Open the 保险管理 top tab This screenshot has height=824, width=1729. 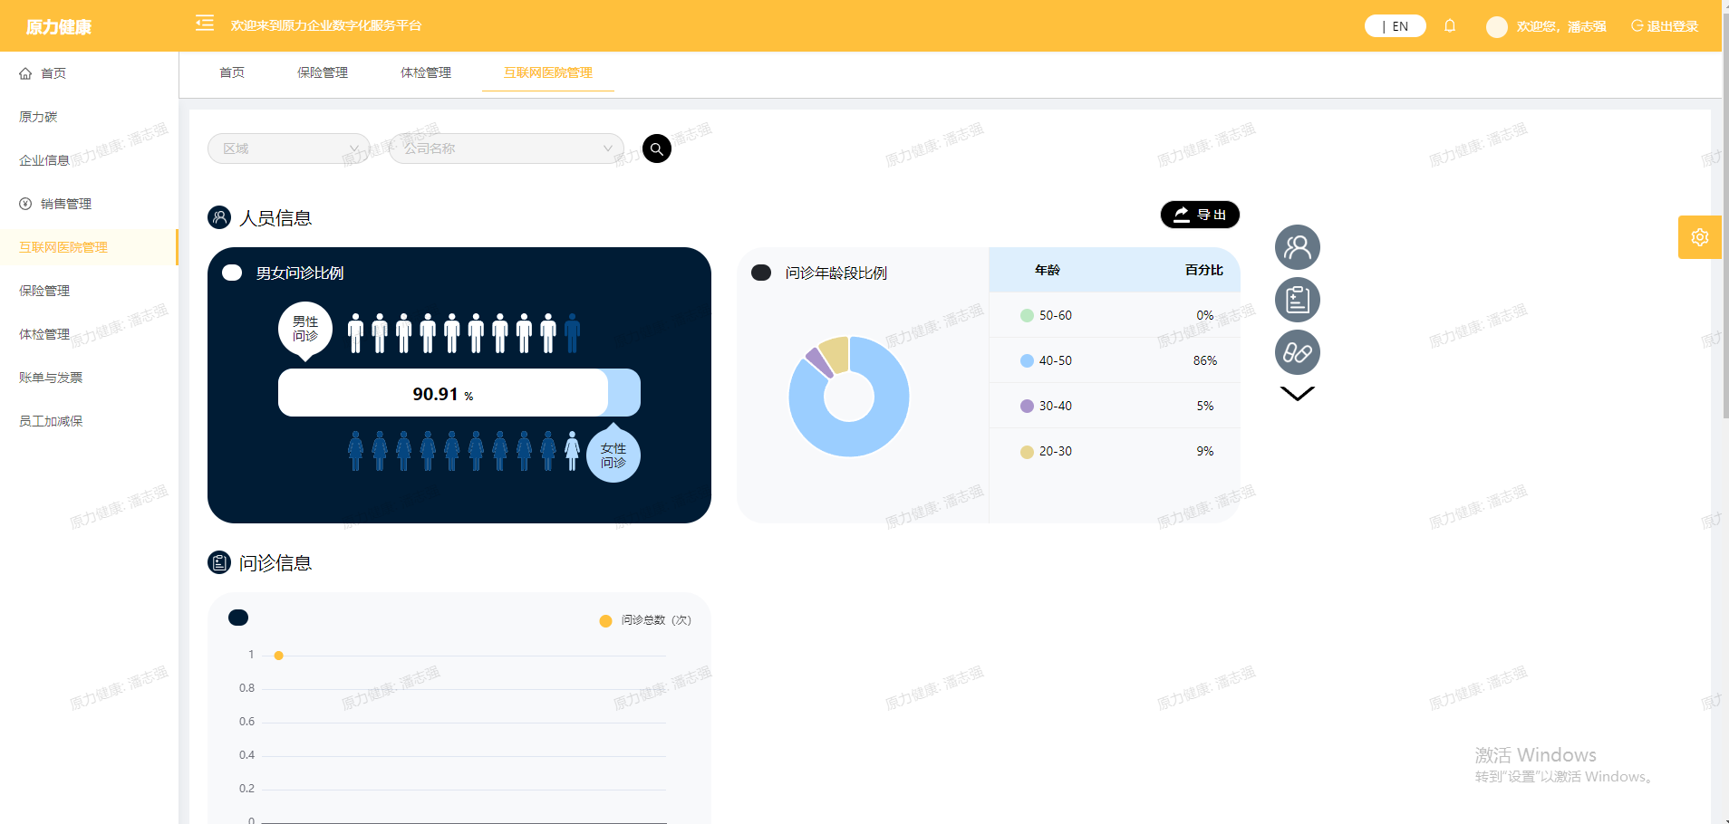pyautogui.click(x=323, y=72)
